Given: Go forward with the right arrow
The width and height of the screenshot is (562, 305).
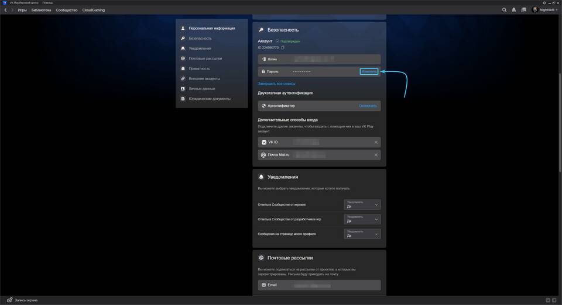Looking at the screenshot, I should (x=12, y=10).
